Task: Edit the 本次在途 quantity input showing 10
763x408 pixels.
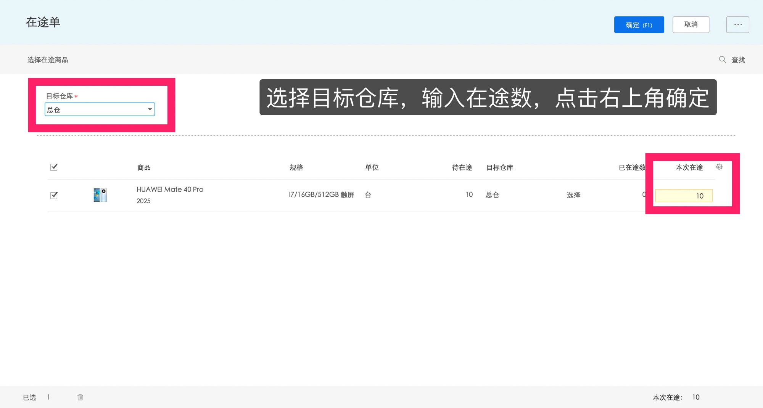Action: pos(683,195)
